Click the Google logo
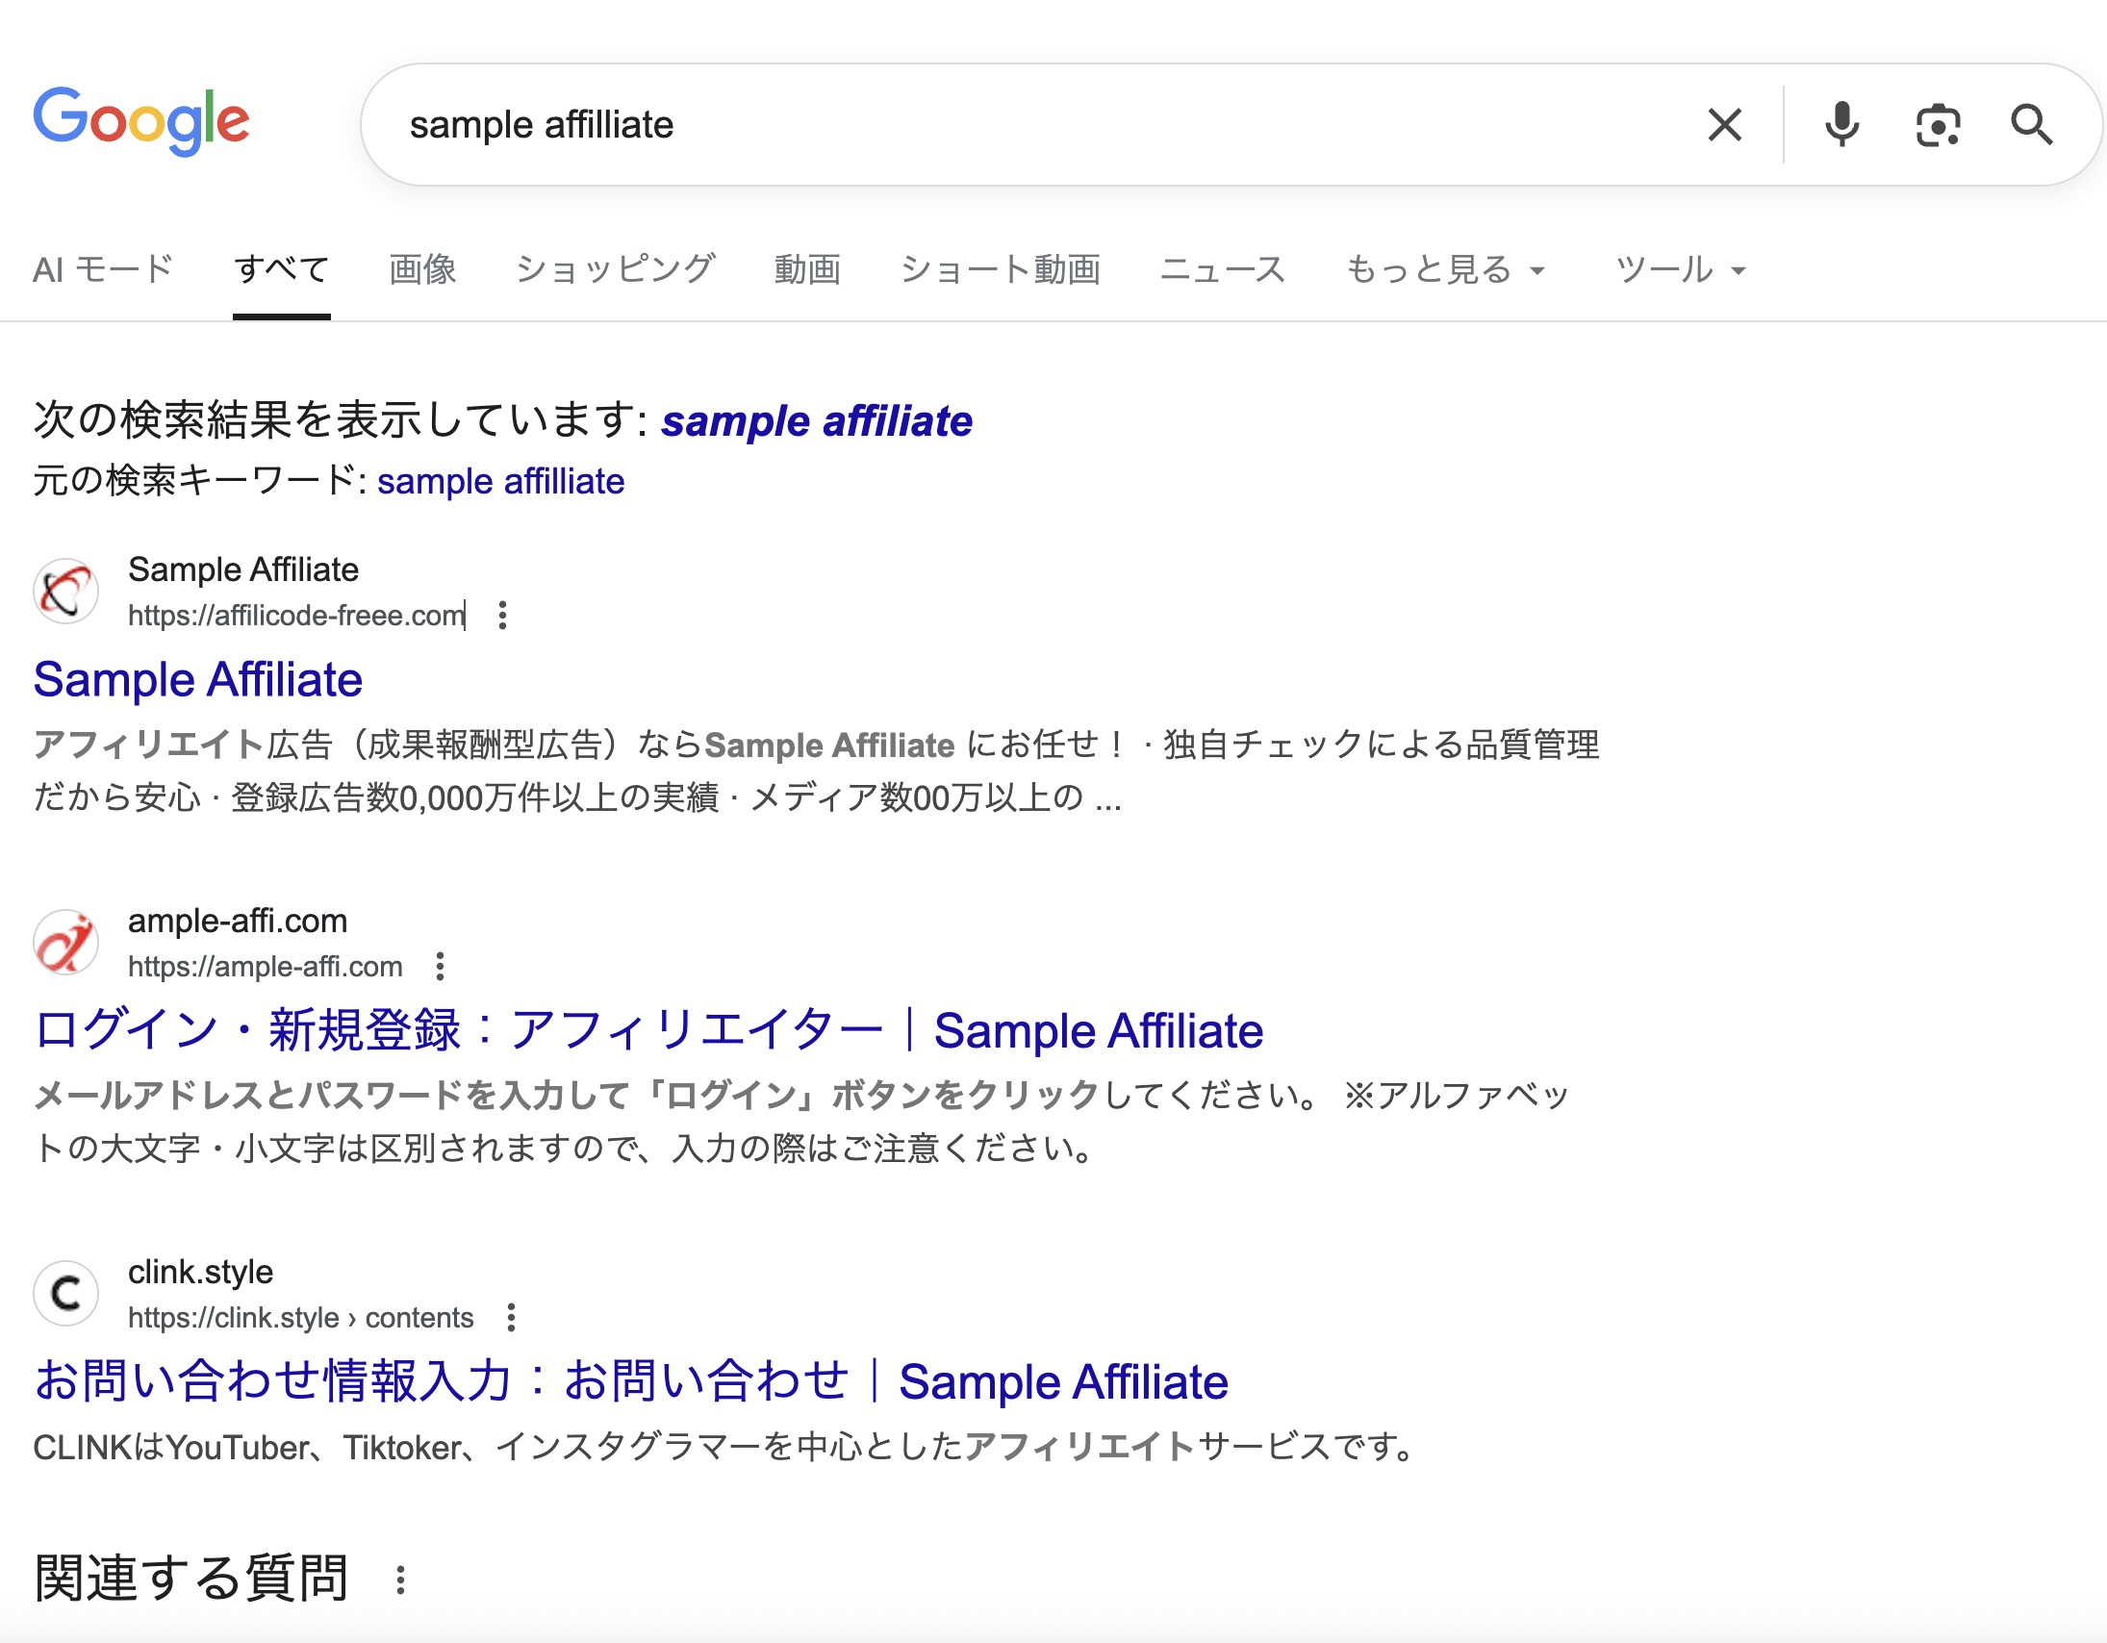The width and height of the screenshot is (2107, 1643). (141, 122)
